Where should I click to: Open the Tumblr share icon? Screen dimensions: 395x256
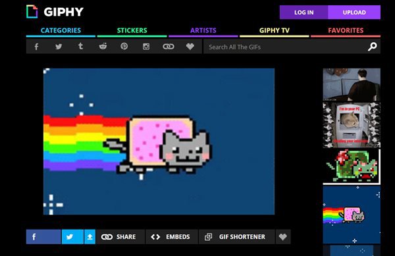80,46
